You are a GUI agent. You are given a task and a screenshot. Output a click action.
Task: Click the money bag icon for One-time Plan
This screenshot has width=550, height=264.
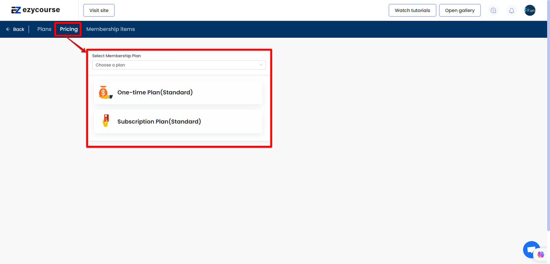coord(104,92)
